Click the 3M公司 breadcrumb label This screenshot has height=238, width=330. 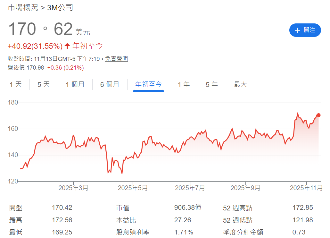pyautogui.click(x=60, y=7)
